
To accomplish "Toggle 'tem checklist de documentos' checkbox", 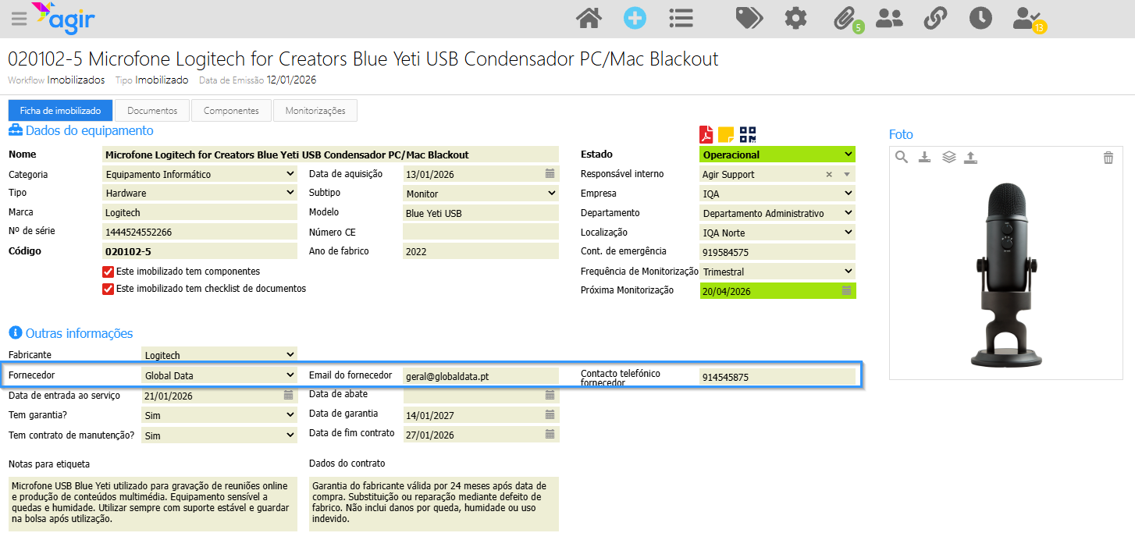I will tap(109, 289).
